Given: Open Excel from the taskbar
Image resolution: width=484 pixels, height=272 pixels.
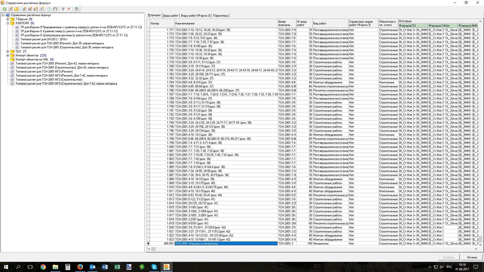Looking at the screenshot, I should tap(117, 267).
